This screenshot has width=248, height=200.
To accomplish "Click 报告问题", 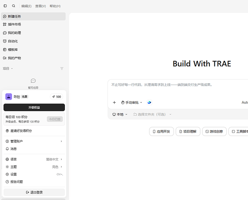I will tap(34, 182).
